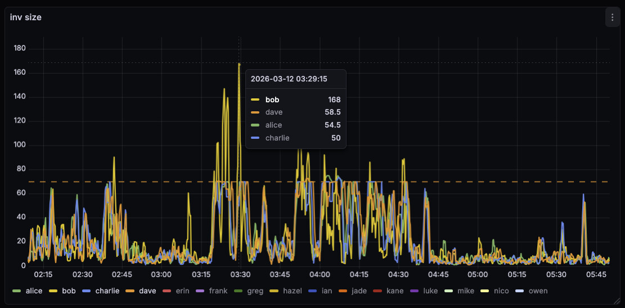Click bob's peak data point at 168
Image resolution: width=625 pixels, height=308 pixels.
click(x=239, y=64)
